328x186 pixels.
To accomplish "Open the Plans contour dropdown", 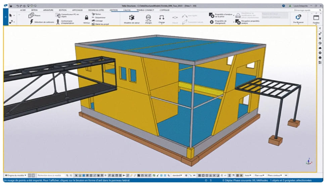I will pos(275,175).
